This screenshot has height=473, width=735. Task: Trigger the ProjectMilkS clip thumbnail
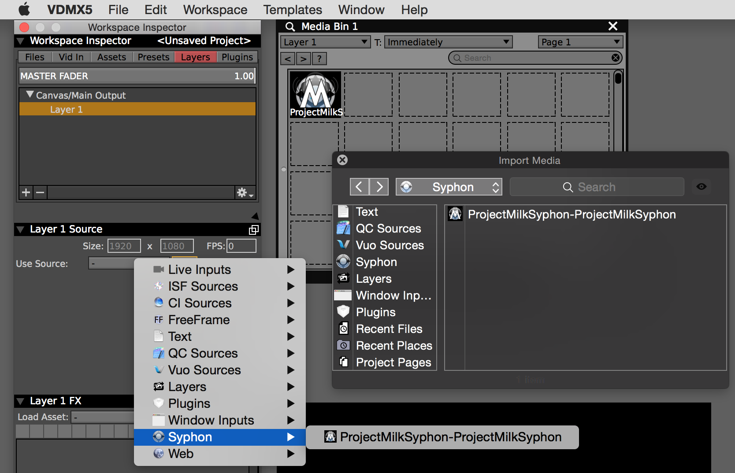316,95
